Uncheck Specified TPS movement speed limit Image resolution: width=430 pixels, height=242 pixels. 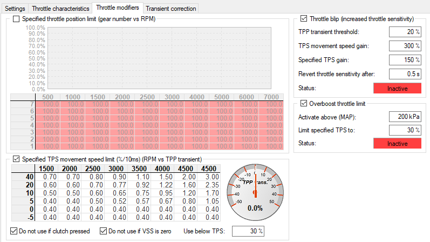16,159
